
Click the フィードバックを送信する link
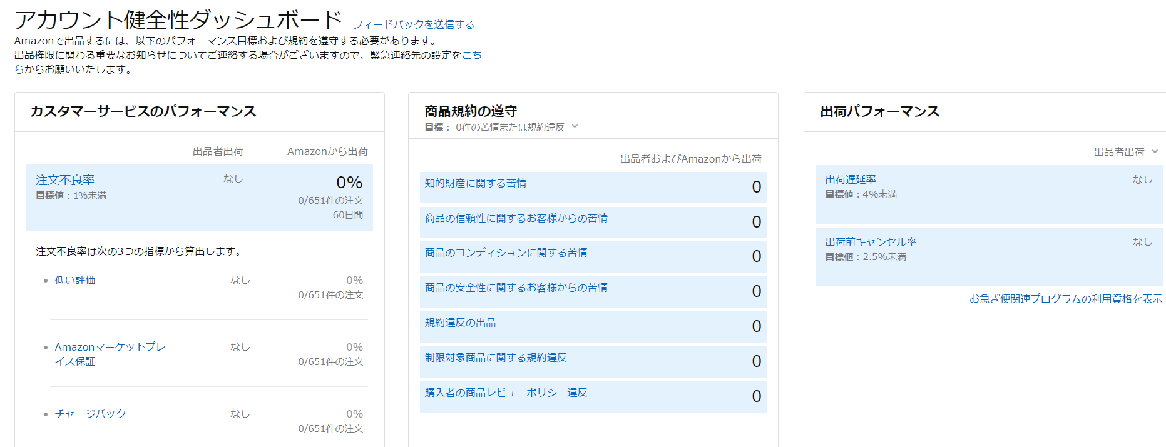413,24
